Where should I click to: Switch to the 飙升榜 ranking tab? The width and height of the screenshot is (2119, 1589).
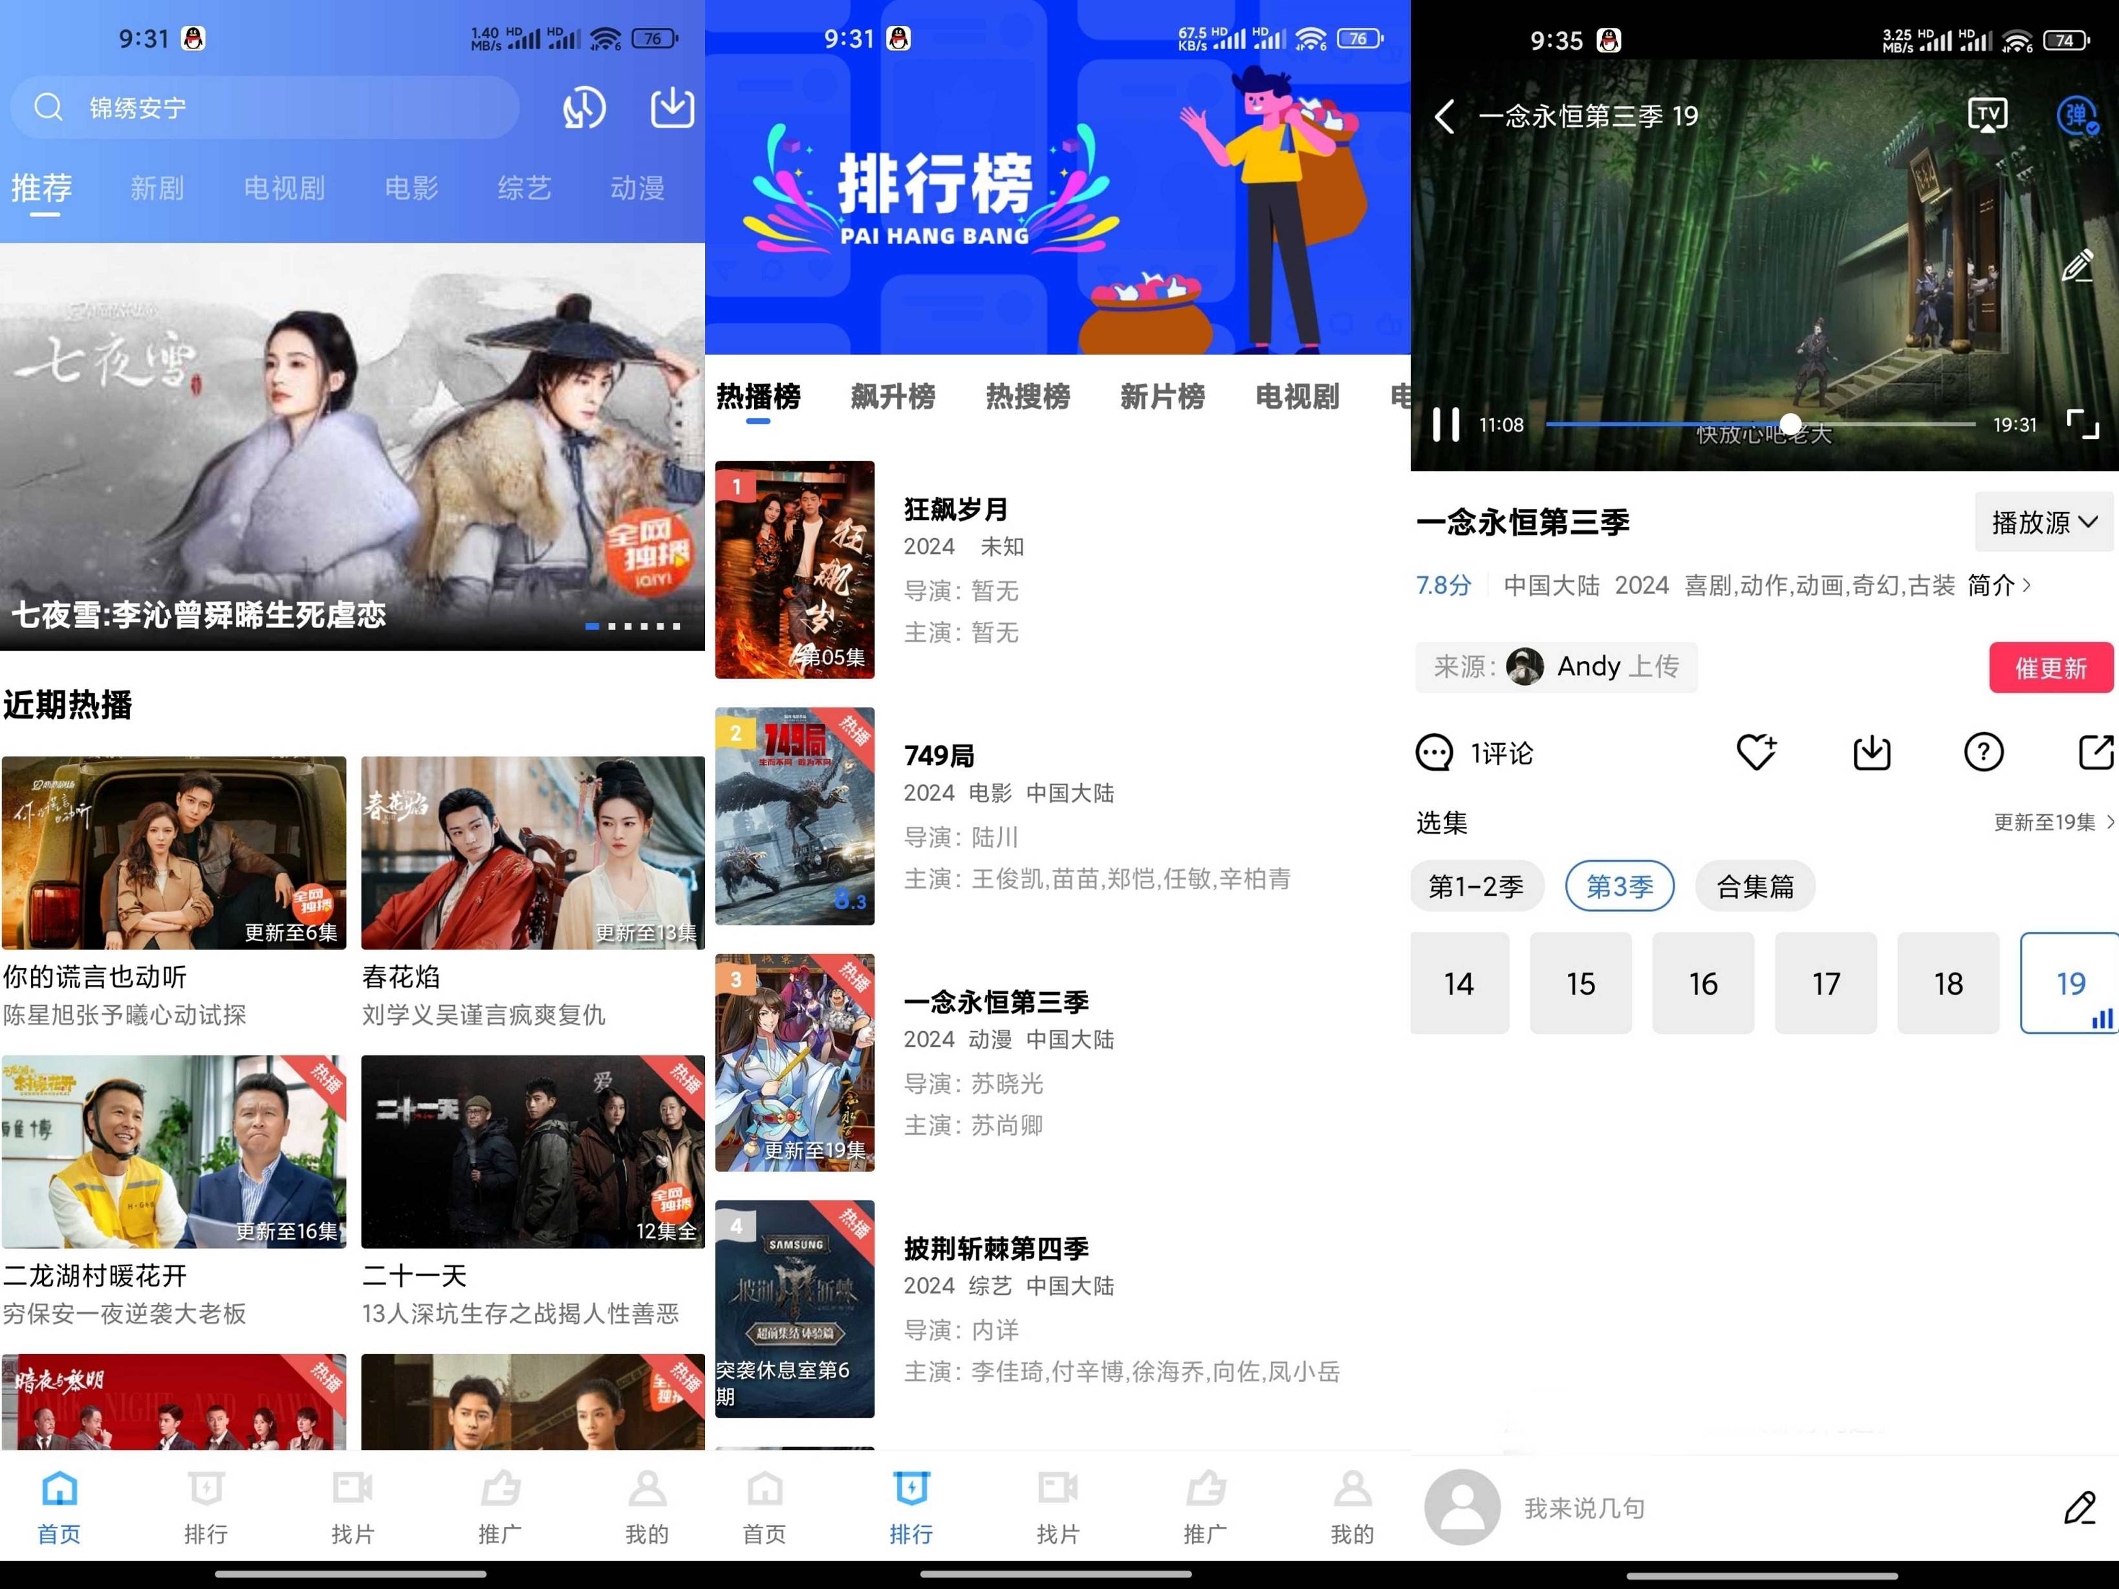point(893,396)
